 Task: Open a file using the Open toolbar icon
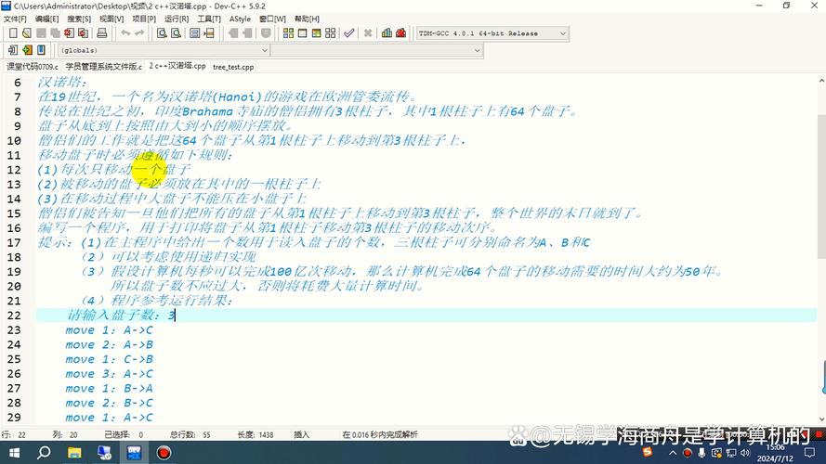click(x=27, y=33)
